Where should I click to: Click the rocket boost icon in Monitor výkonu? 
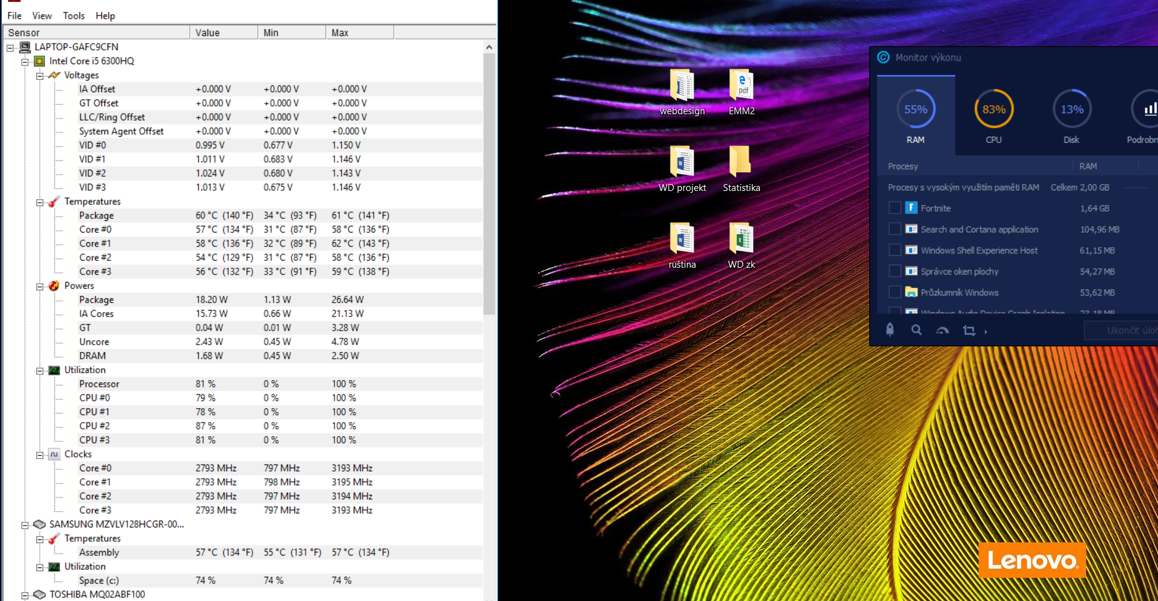(x=890, y=330)
